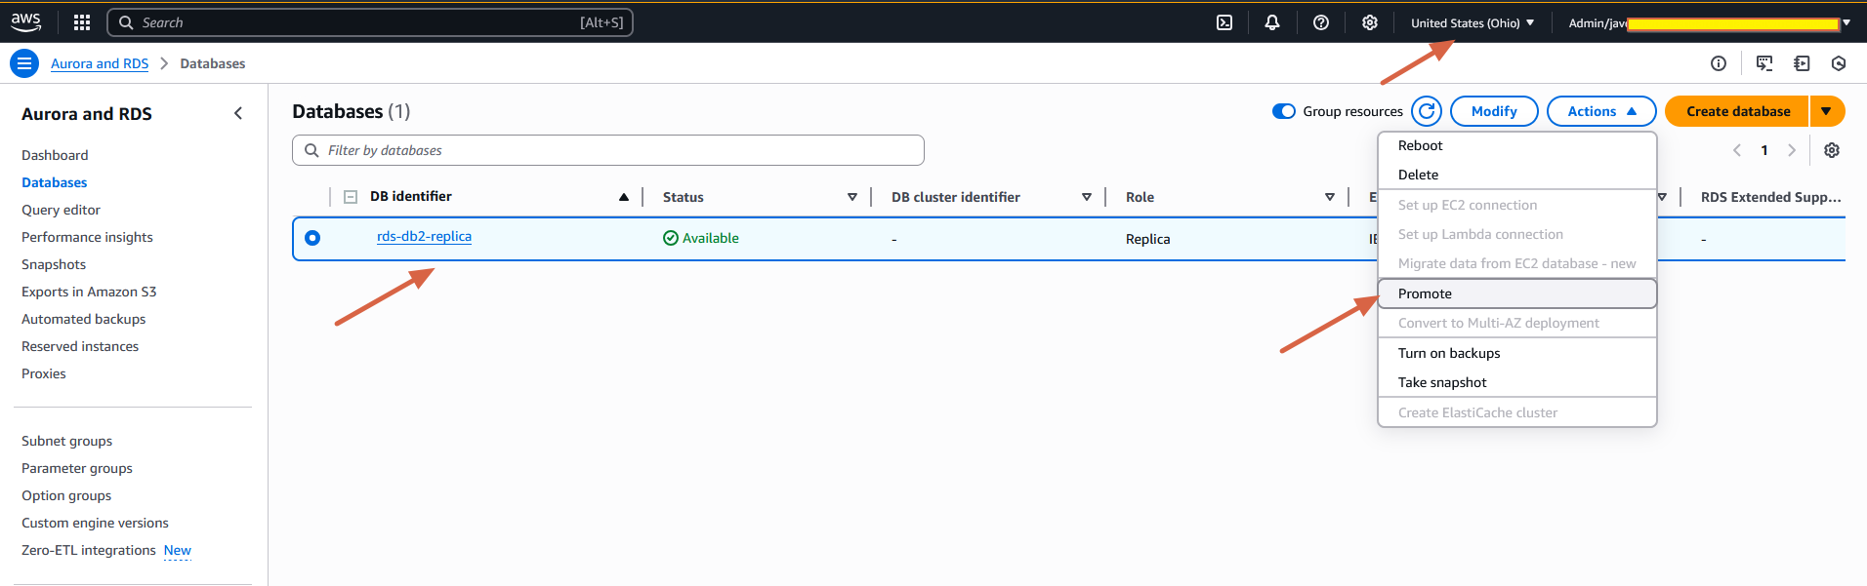
Task: Collapse the Aurora and RDS sidebar
Action: 238,113
